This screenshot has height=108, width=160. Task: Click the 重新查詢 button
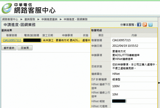[x=9, y=48]
